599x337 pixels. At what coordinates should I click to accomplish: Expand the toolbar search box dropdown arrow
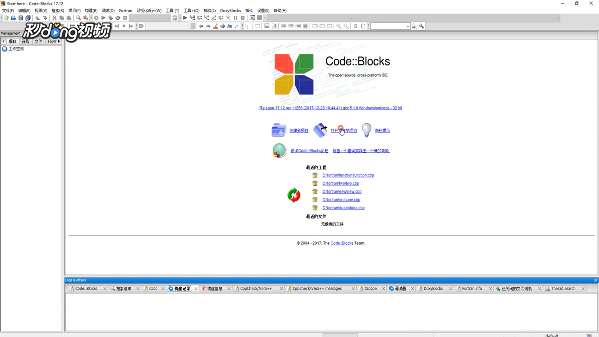(x=407, y=26)
